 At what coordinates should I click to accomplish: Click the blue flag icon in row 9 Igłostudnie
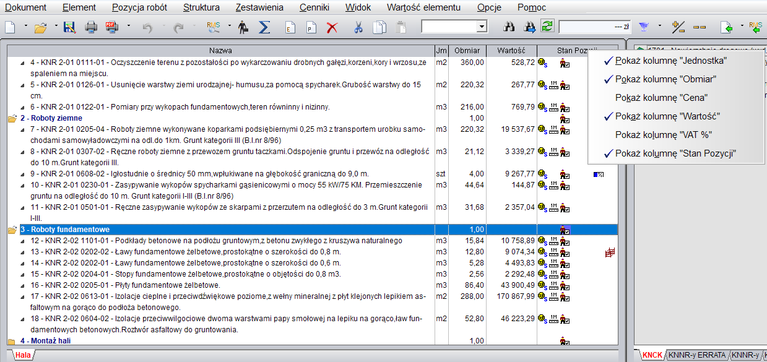pyautogui.click(x=599, y=175)
